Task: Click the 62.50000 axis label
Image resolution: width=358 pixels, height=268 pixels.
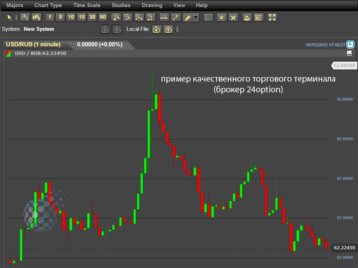Action: 345,139
